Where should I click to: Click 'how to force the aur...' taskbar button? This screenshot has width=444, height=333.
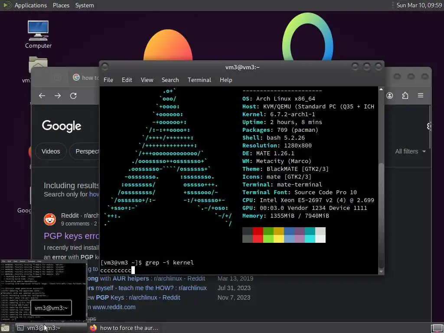click(x=124, y=328)
